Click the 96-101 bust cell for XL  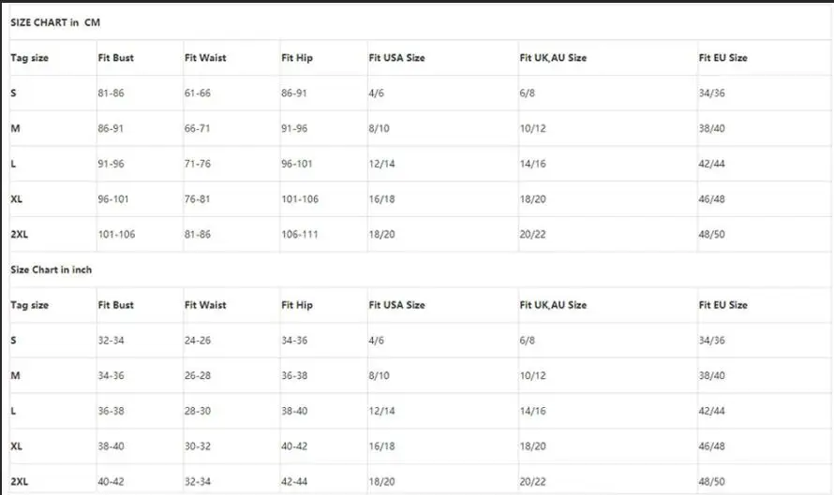(x=113, y=199)
